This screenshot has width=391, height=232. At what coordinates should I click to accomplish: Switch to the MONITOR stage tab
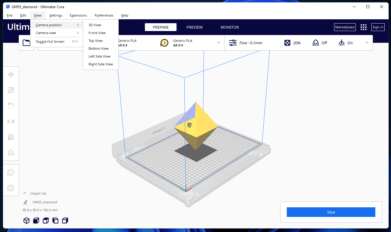tap(230, 27)
